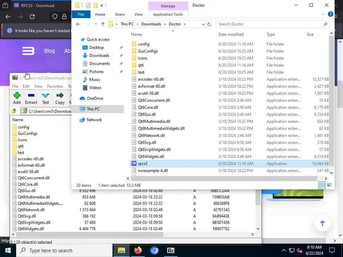343x257 pixels.
Task: Open Firefox from the taskbar
Action: click(x=138, y=250)
